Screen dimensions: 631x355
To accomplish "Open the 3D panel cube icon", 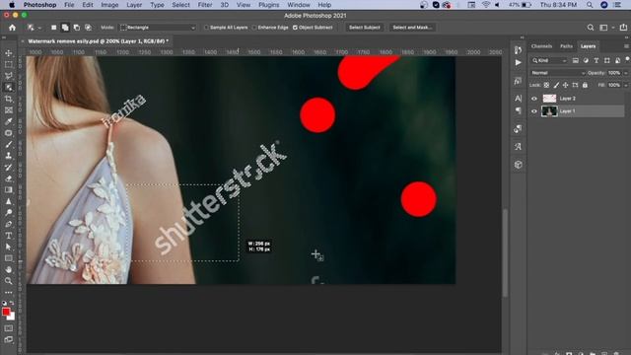I will tap(518, 165).
